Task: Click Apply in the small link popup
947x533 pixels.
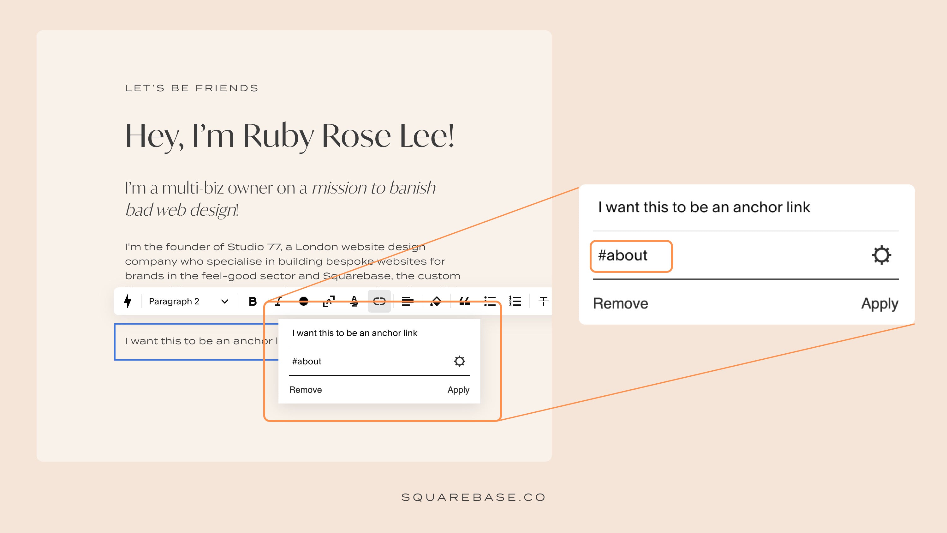Action: (x=458, y=390)
